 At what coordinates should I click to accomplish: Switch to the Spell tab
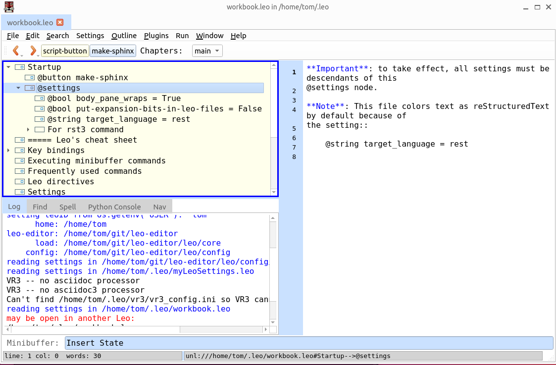[67, 207]
